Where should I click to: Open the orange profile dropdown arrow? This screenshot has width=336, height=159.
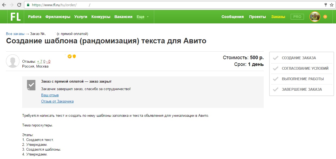pos(325,17)
